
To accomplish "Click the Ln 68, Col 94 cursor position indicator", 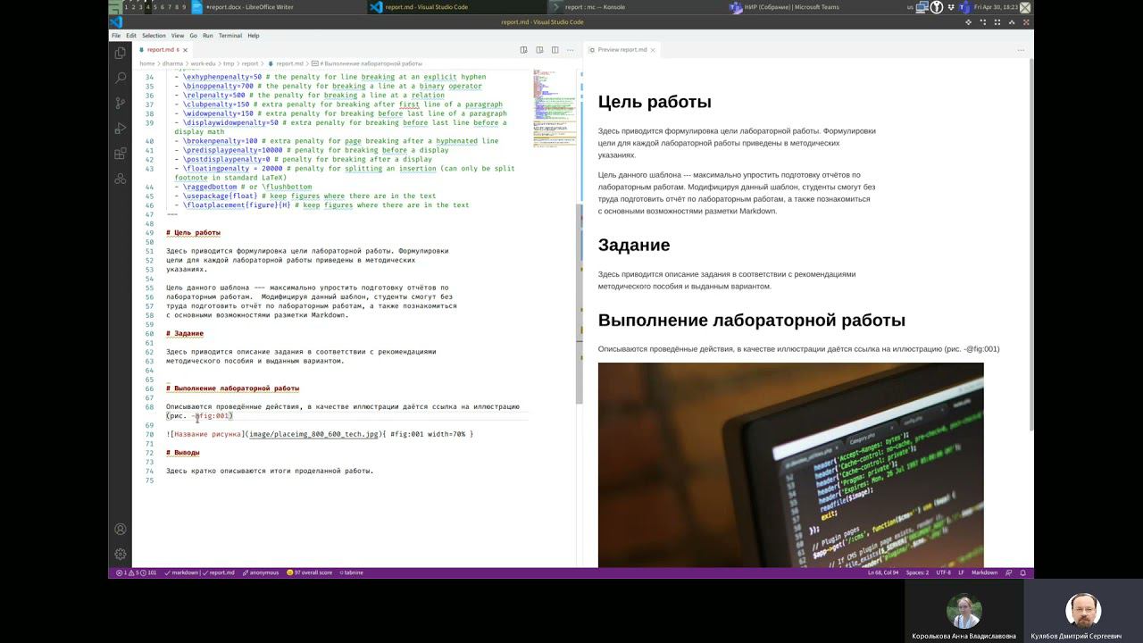I will click(x=882, y=572).
